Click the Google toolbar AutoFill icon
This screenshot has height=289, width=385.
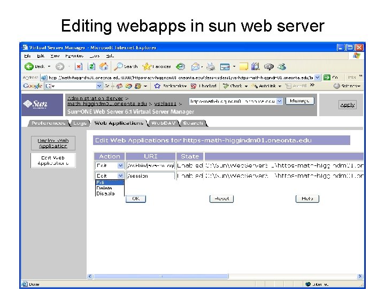pos(288,86)
